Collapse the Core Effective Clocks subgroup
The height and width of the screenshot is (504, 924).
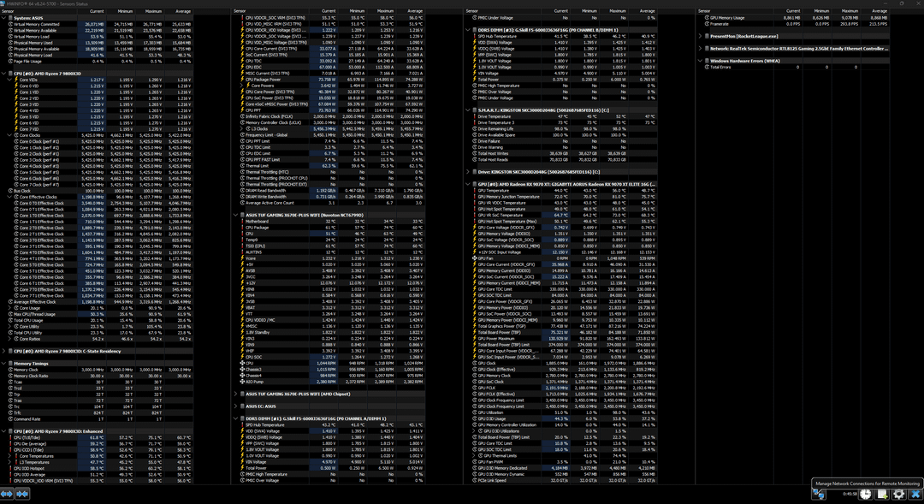click(x=10, y=197)
